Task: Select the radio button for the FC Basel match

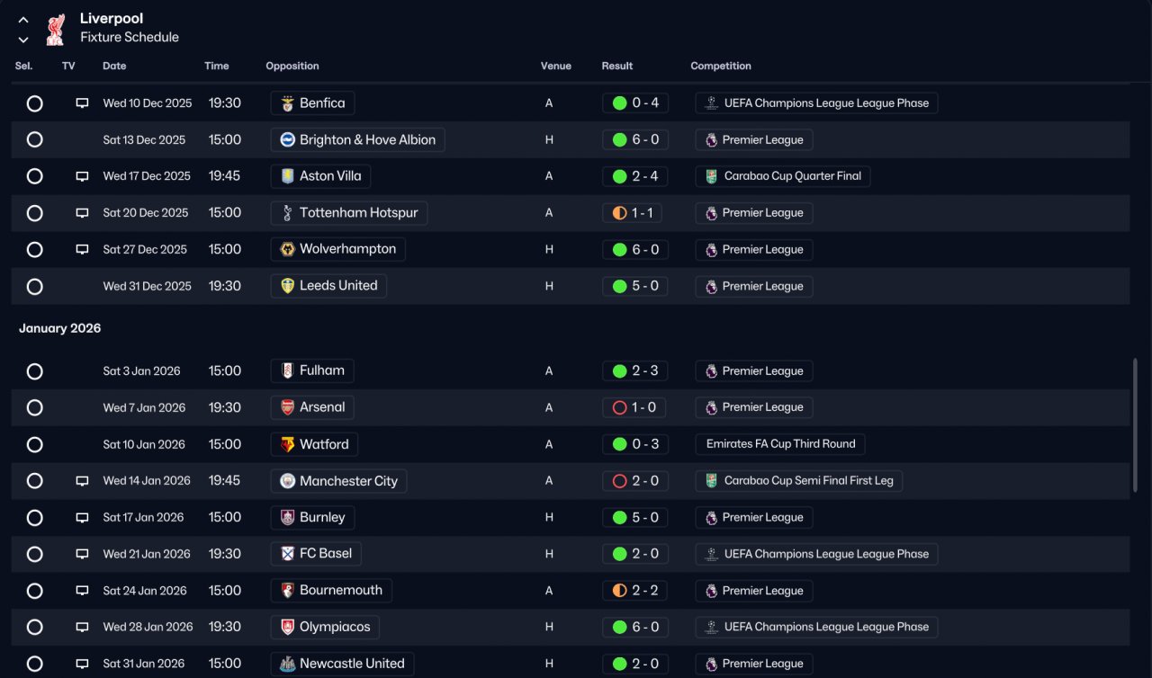Action: click(34, 554)
